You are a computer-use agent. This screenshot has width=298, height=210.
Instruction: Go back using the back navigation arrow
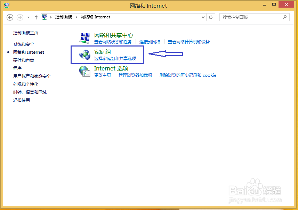tap(10, 17)
